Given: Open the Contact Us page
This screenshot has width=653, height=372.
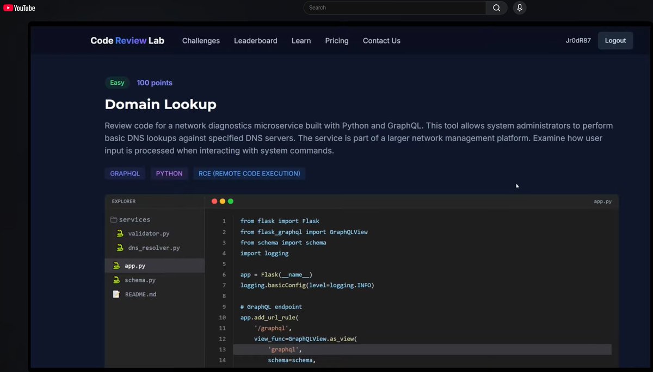Looking at the screenshot, I should [381, 41].
